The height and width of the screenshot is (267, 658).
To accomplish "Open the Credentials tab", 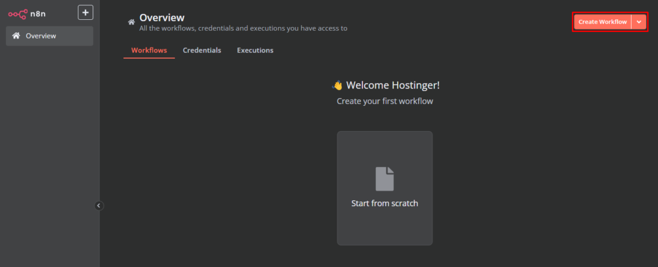I will tap(202, 50).
